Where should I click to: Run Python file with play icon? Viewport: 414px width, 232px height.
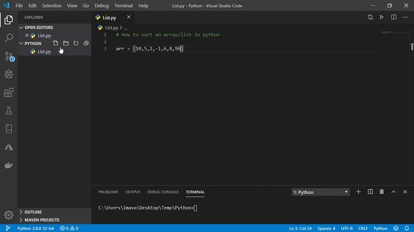click(x=382, y=17)
